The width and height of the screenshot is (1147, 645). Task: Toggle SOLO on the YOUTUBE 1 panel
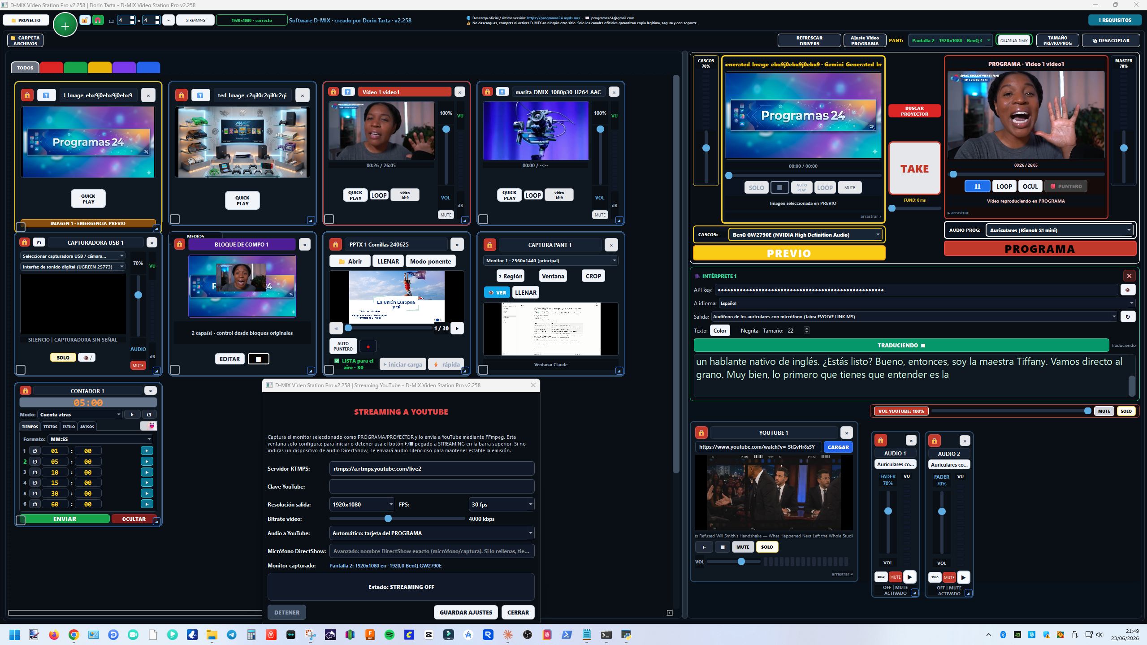click(767, 547)
